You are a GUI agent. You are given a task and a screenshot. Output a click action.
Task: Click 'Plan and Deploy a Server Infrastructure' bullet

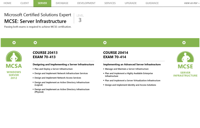(x=53, y=69)
